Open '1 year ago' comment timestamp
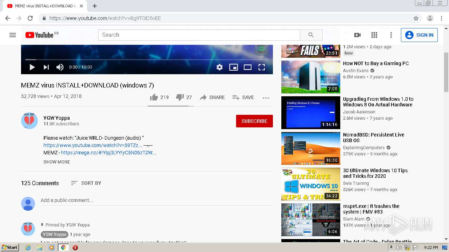449x252 pixels. (80, 234)
